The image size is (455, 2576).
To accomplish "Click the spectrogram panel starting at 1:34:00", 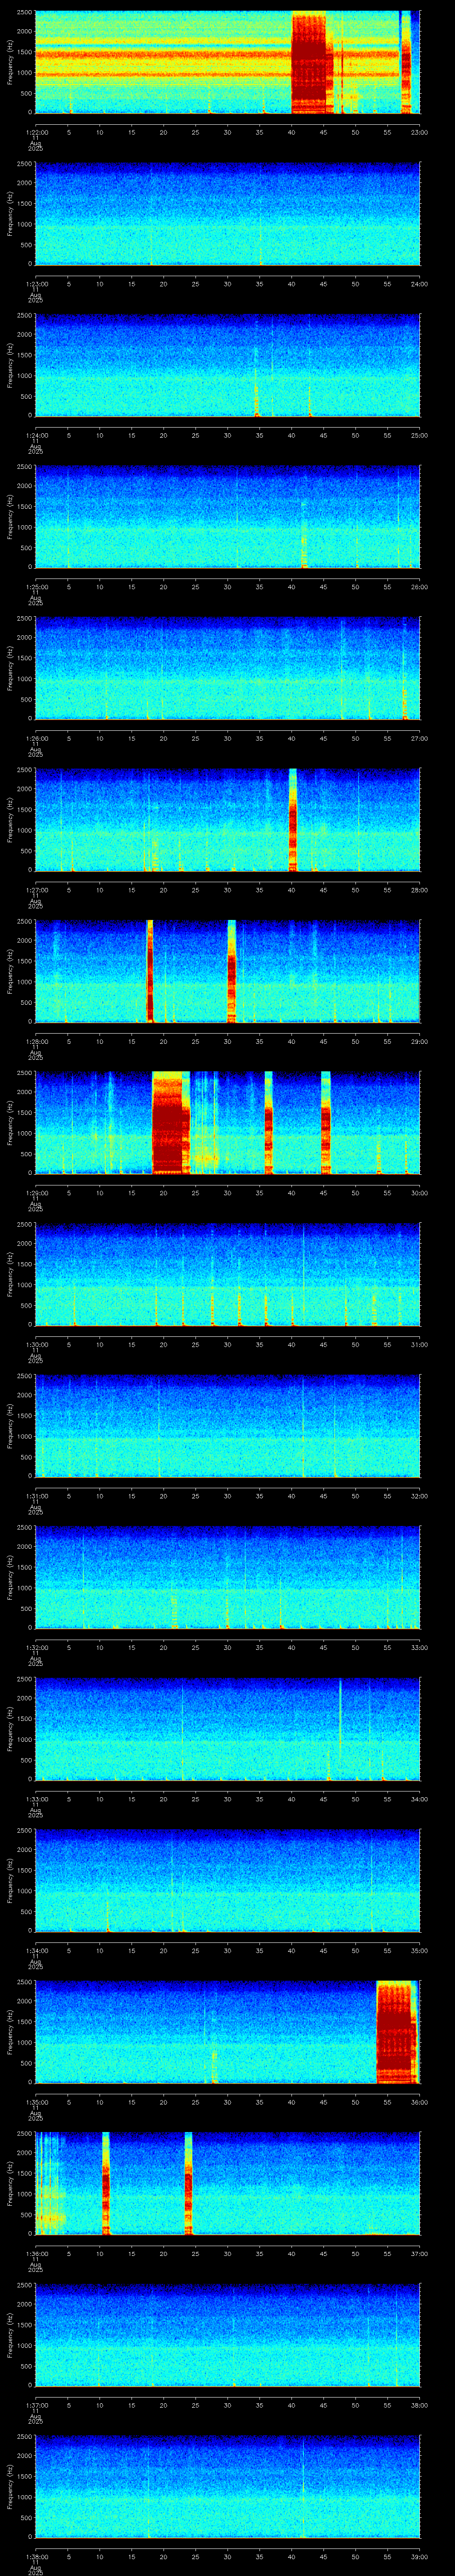I will coord(227,1880).
